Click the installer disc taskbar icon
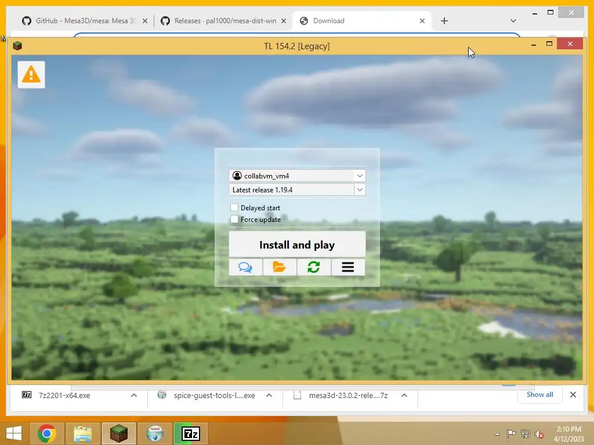The image size is (594, 445). [155, 433]
